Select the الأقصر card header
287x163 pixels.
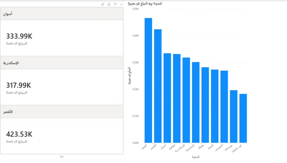(x=62, y=112)
